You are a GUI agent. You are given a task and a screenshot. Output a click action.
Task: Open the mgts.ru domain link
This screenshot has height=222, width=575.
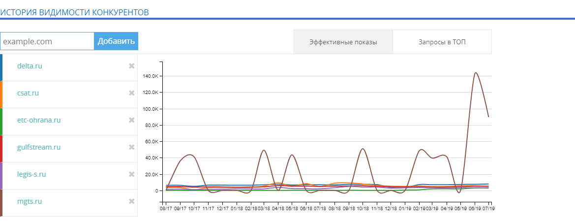pyautogui.click(x=29, y=201)
